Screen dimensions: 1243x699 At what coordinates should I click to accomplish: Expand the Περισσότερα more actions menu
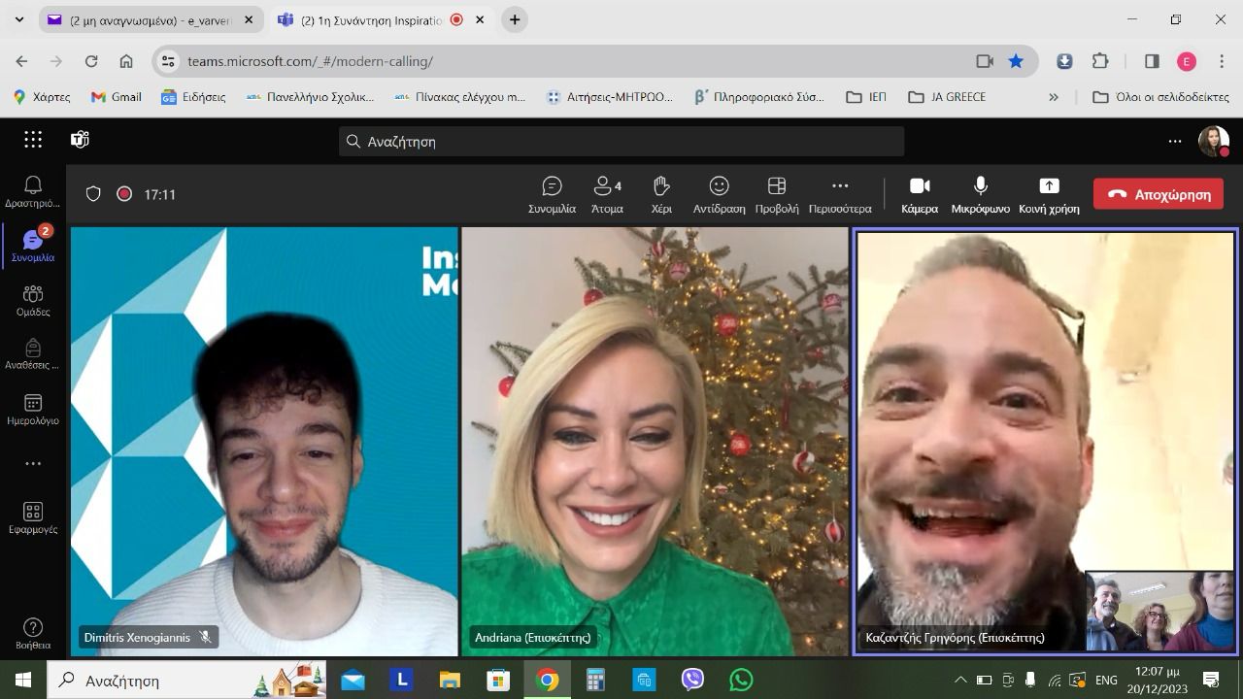(840, 194)
